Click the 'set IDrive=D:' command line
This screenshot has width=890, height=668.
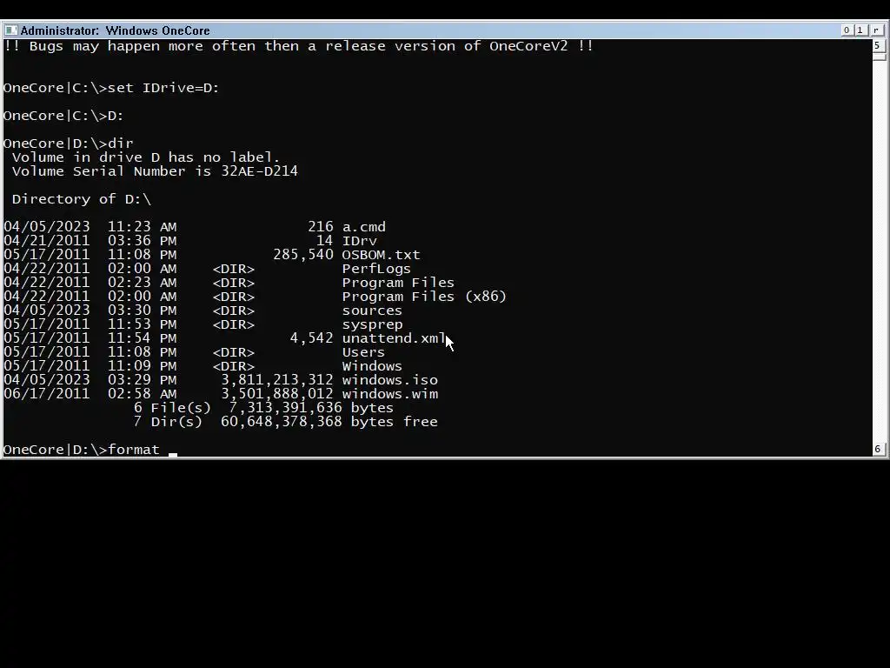111,88
